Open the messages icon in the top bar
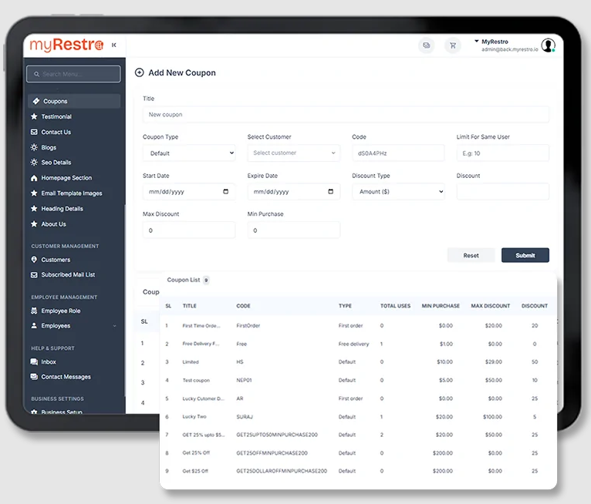591x504 pixels. 427,45
